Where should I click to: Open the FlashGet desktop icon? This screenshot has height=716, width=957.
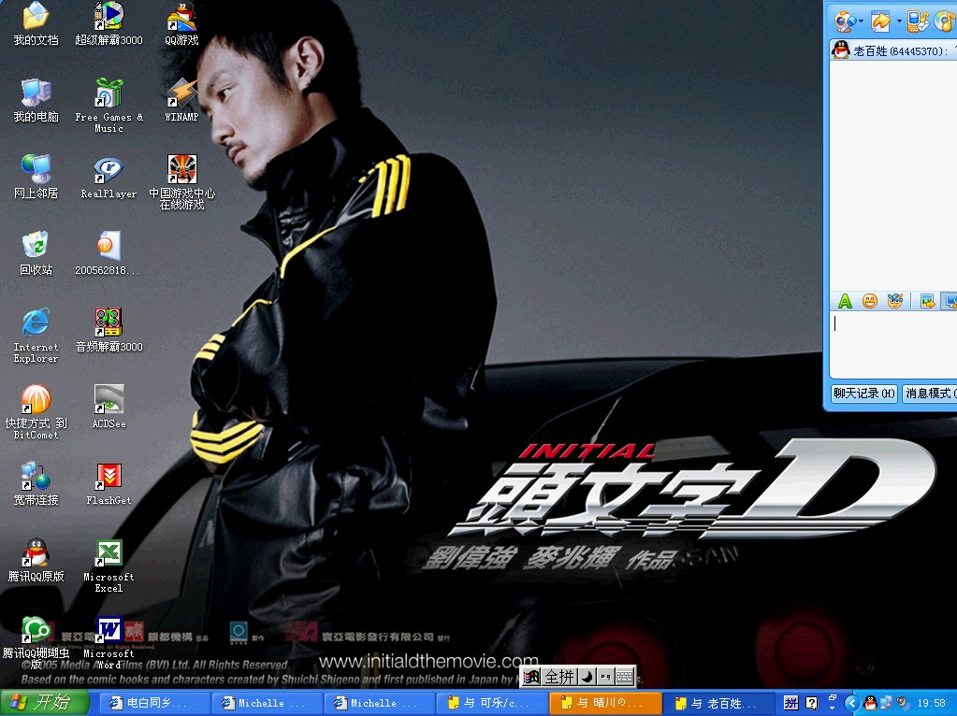point(109,477)
